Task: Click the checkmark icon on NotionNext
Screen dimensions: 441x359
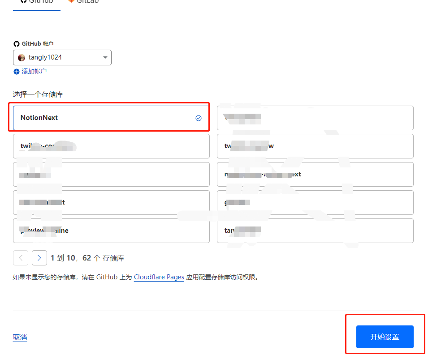Action: tap(199, 118)
